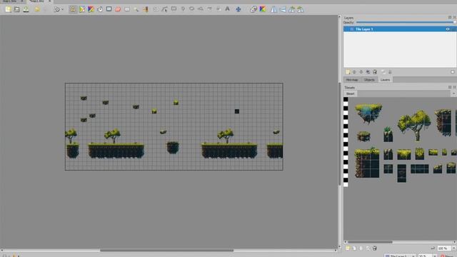The height and width of the screenshot is (257, 457).
Task: Toggle Random mode dice icon
Action: [x=253, y=9]
